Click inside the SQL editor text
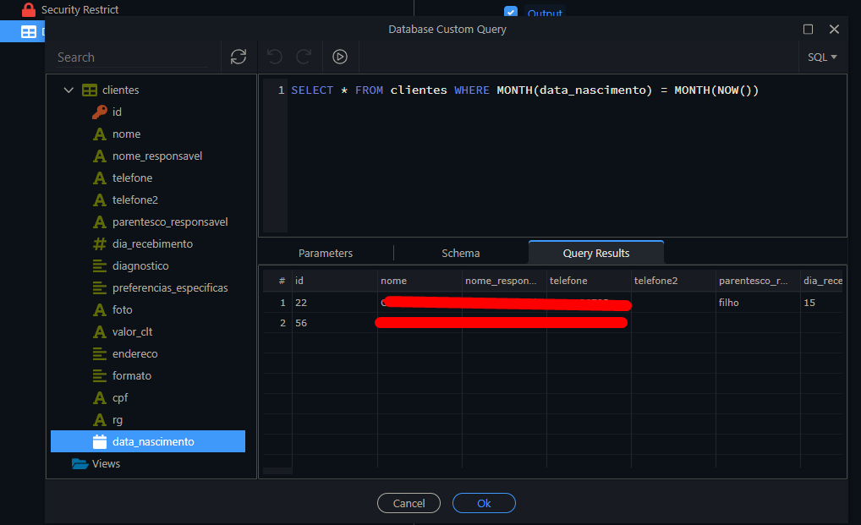Image resolution: width=861 pixels, height=525 pixels. [524, 90]
